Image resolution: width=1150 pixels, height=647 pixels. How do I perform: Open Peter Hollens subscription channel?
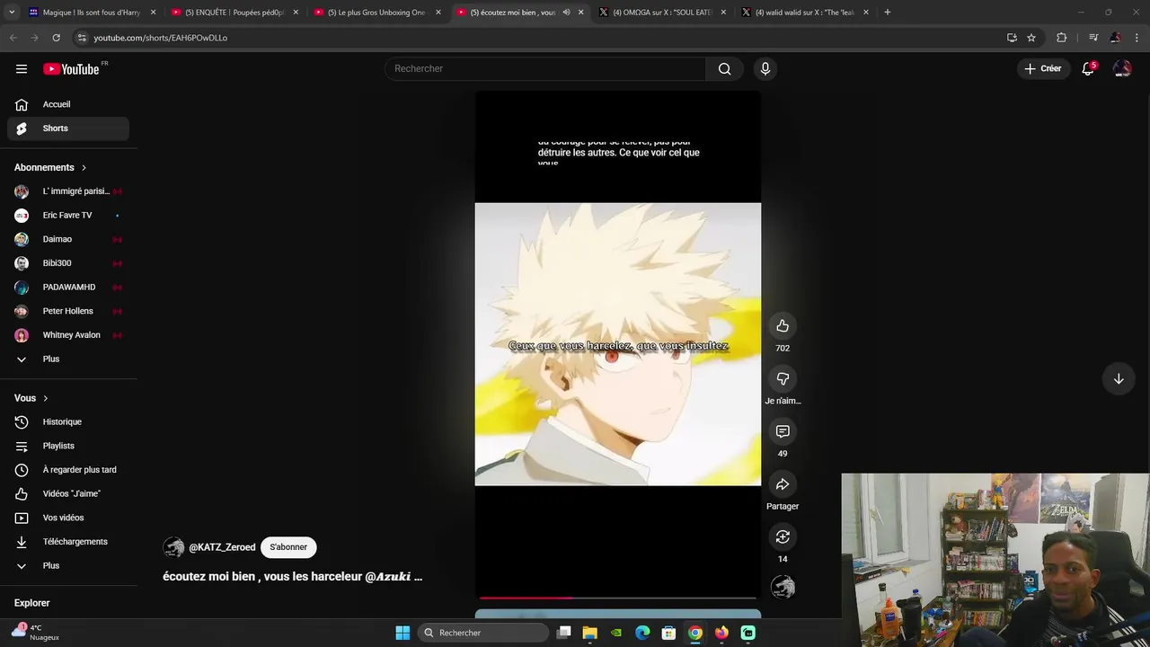tap(68, 311)
